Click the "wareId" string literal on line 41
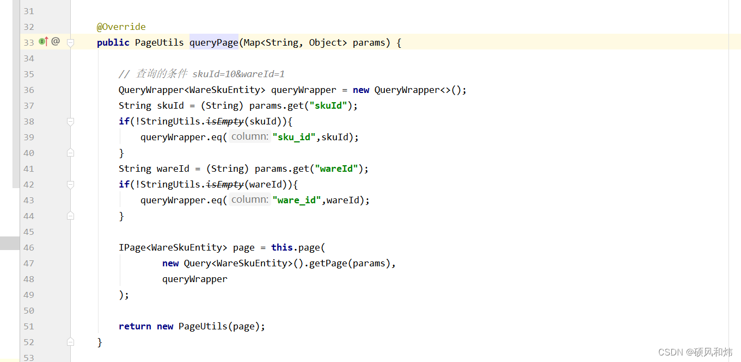Image resolution: width=741 pixels, height=362 pixels. coord(336,168)
